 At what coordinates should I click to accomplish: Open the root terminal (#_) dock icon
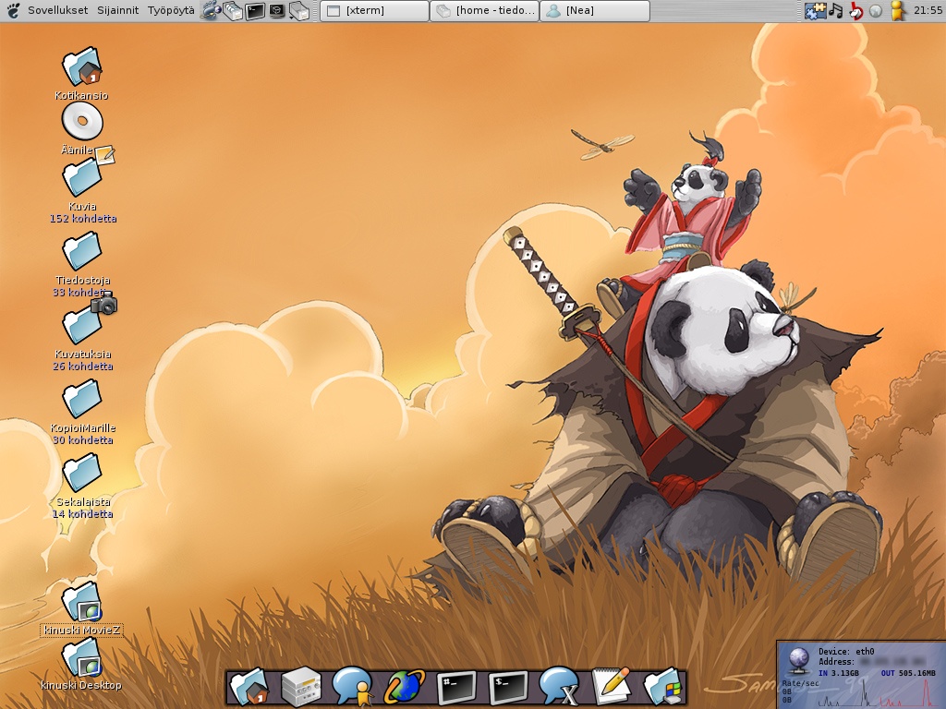(x=456, y=687)
